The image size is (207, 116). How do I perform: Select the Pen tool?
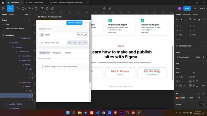[x=29, y=8]
